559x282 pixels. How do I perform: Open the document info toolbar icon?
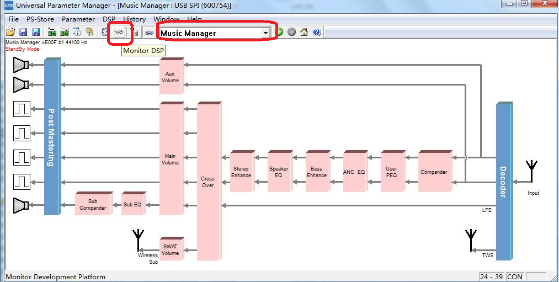(77, 33)
